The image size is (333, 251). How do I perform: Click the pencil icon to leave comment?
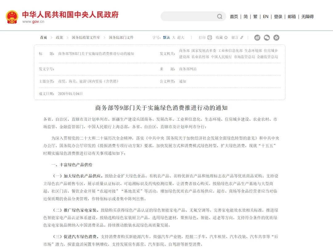click(242, 37)
